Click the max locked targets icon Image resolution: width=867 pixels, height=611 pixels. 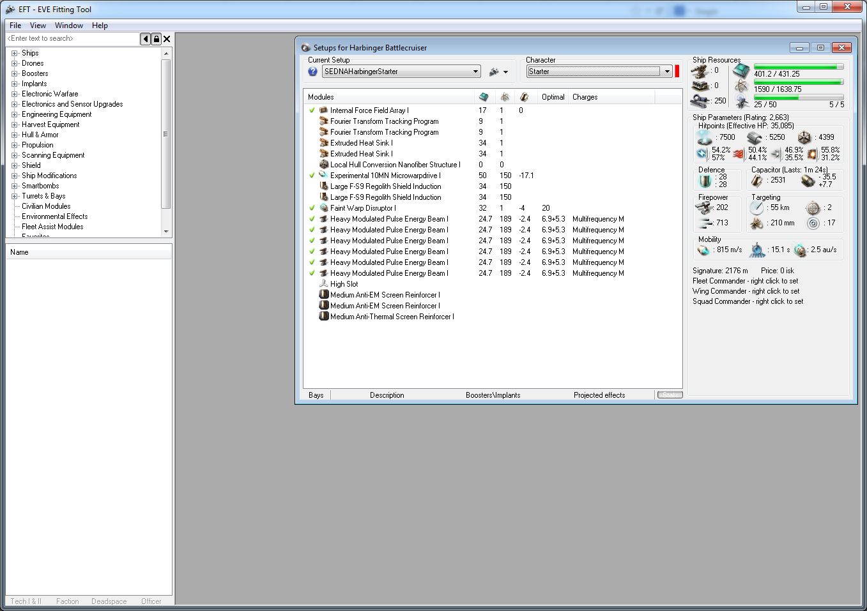tap(813, 208)
